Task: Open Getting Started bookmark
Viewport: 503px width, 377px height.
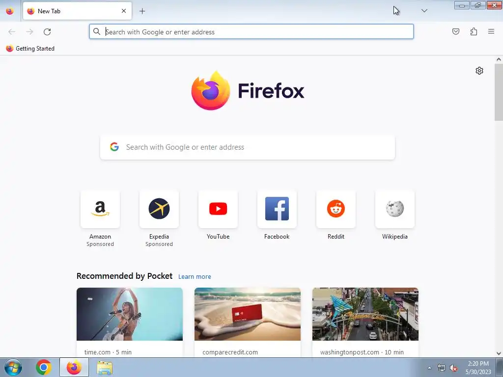Action: pyautogui.click(x=30, y=49)
